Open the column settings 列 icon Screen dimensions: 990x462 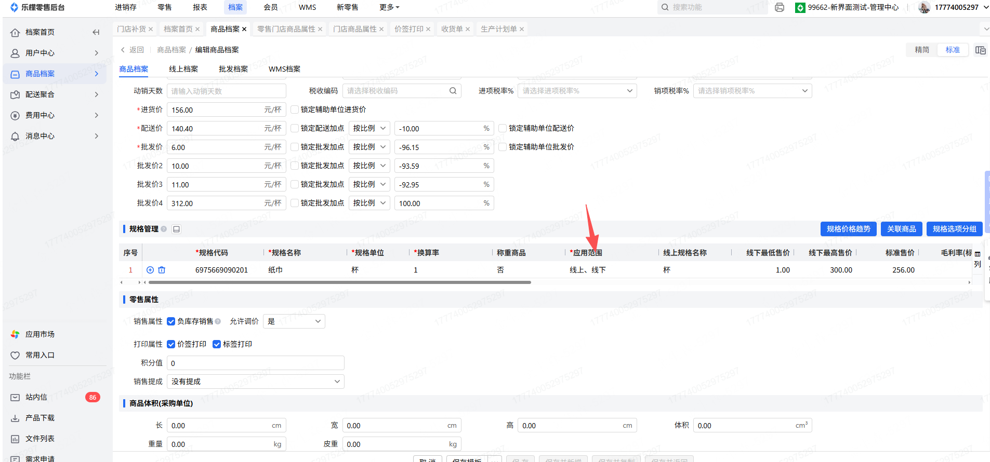click(978, 259)
